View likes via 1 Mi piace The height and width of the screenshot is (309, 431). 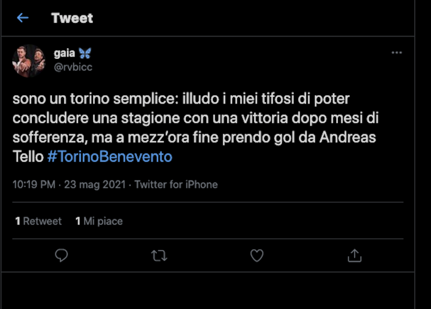[x=99, y=221]
